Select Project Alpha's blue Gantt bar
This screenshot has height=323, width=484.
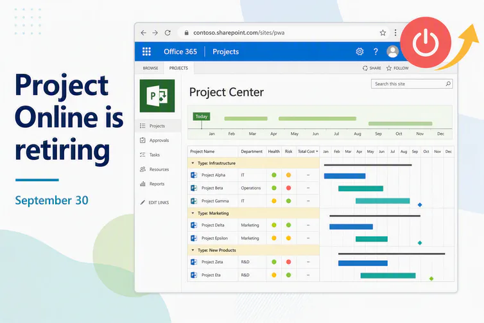pyautogui.click(x=345, y=176)
